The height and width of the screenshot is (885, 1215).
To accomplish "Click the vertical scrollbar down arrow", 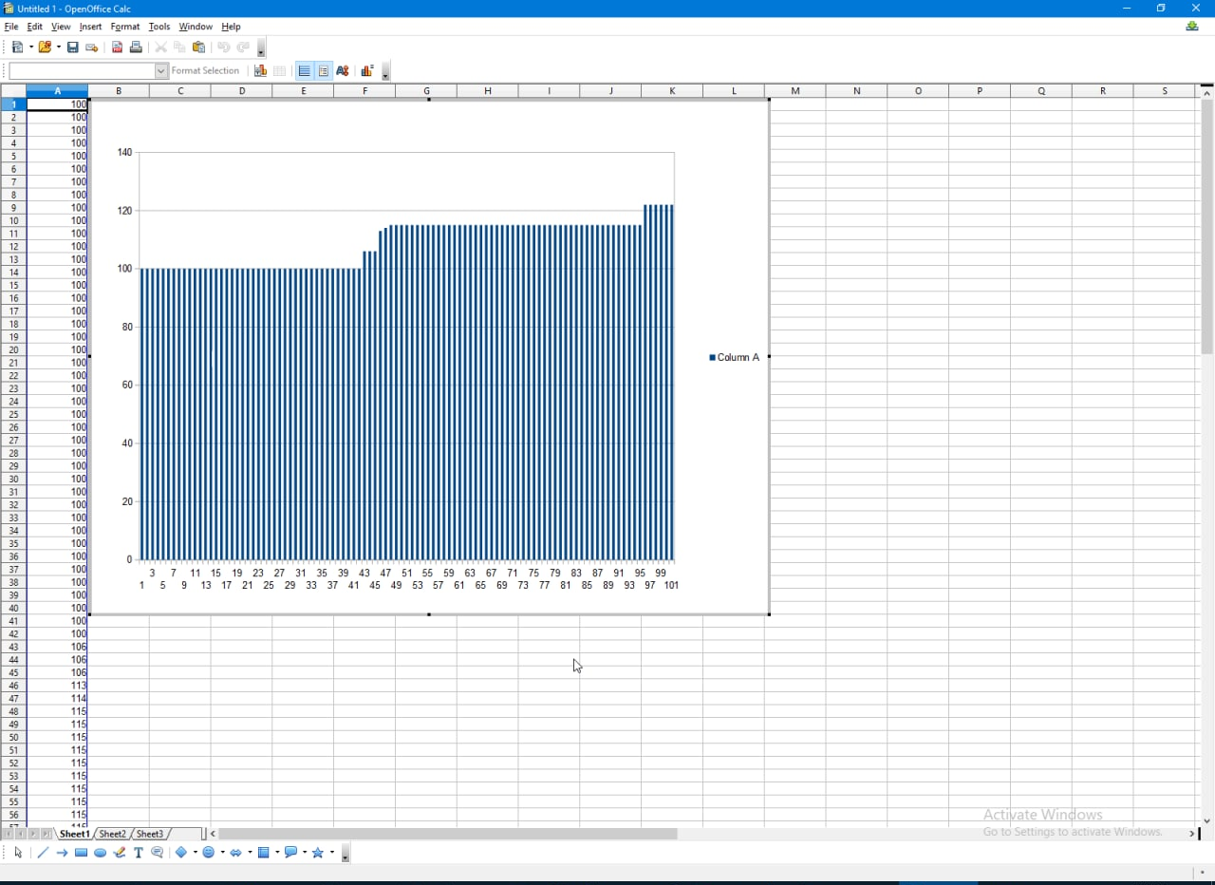I will tap(1206, 820).
